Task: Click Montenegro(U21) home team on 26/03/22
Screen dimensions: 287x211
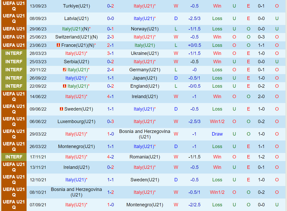Action: (x=77, y=146)
